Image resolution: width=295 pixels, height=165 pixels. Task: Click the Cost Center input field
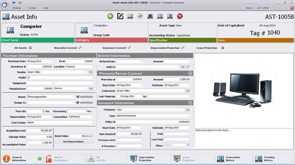(x=60, y=123)
